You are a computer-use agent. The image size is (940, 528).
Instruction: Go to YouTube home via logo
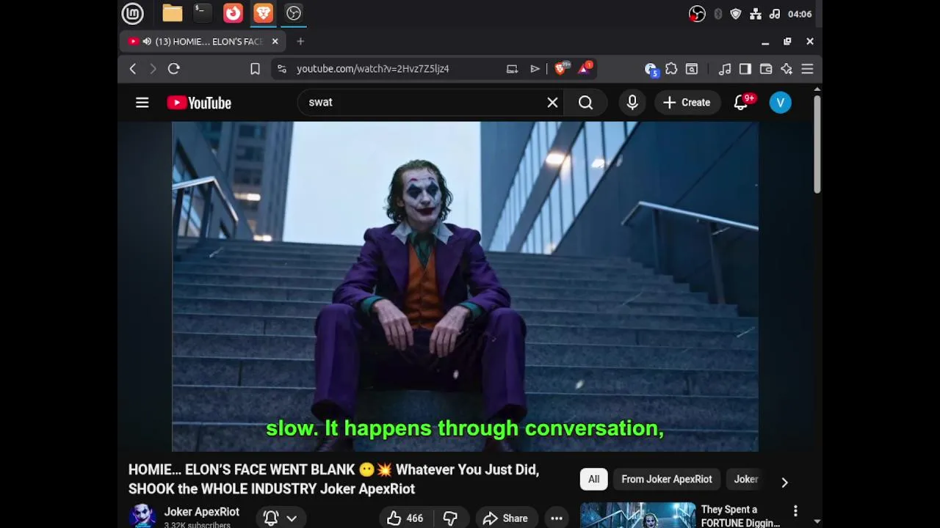[199, 103]
